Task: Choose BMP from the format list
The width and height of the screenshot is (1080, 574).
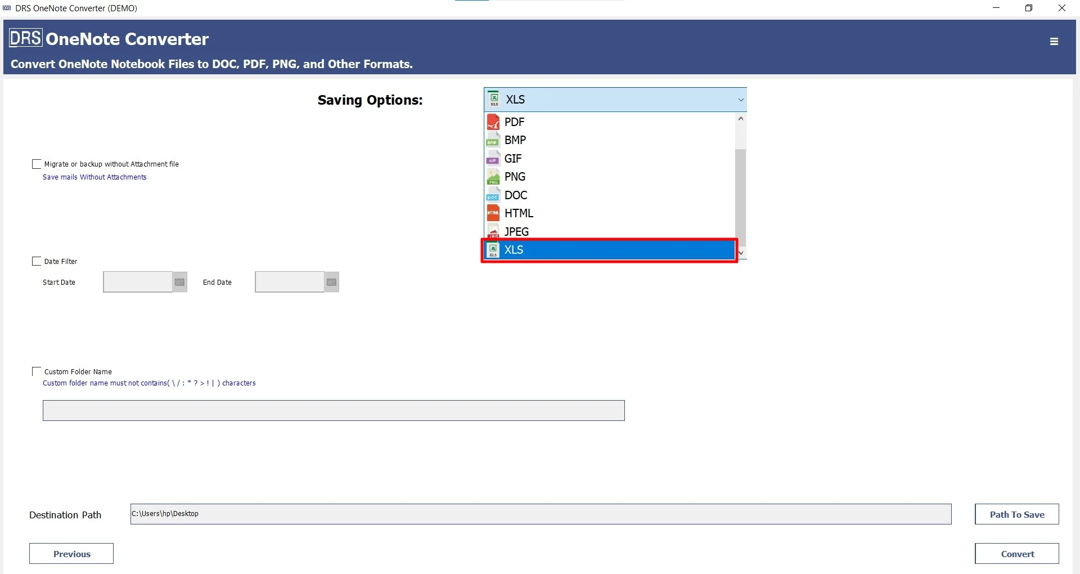Action: [x=610, y=140]
